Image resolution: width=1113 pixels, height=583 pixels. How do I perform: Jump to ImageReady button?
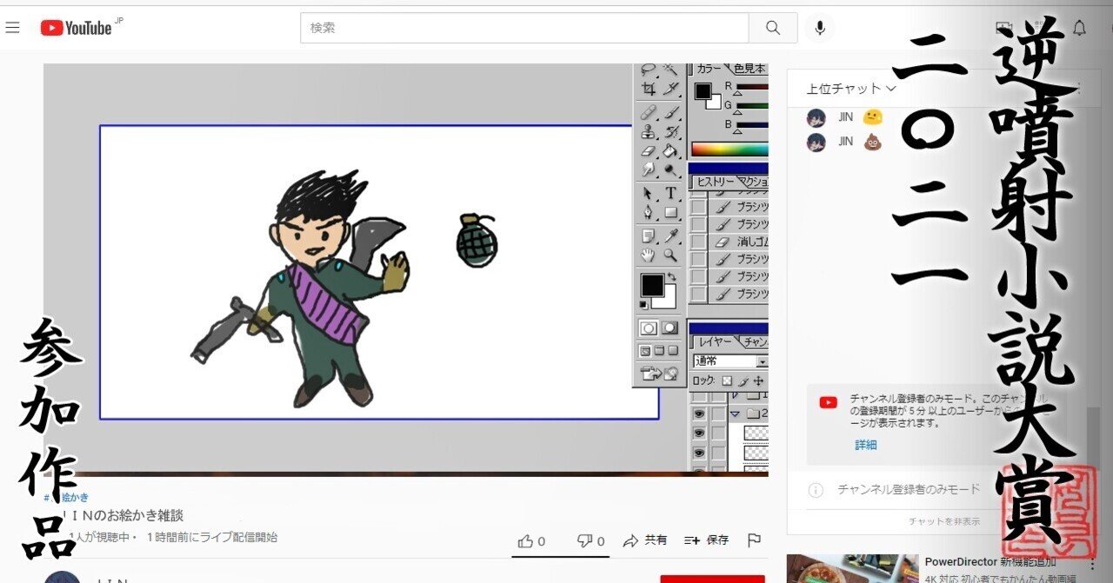click(661, 374)
